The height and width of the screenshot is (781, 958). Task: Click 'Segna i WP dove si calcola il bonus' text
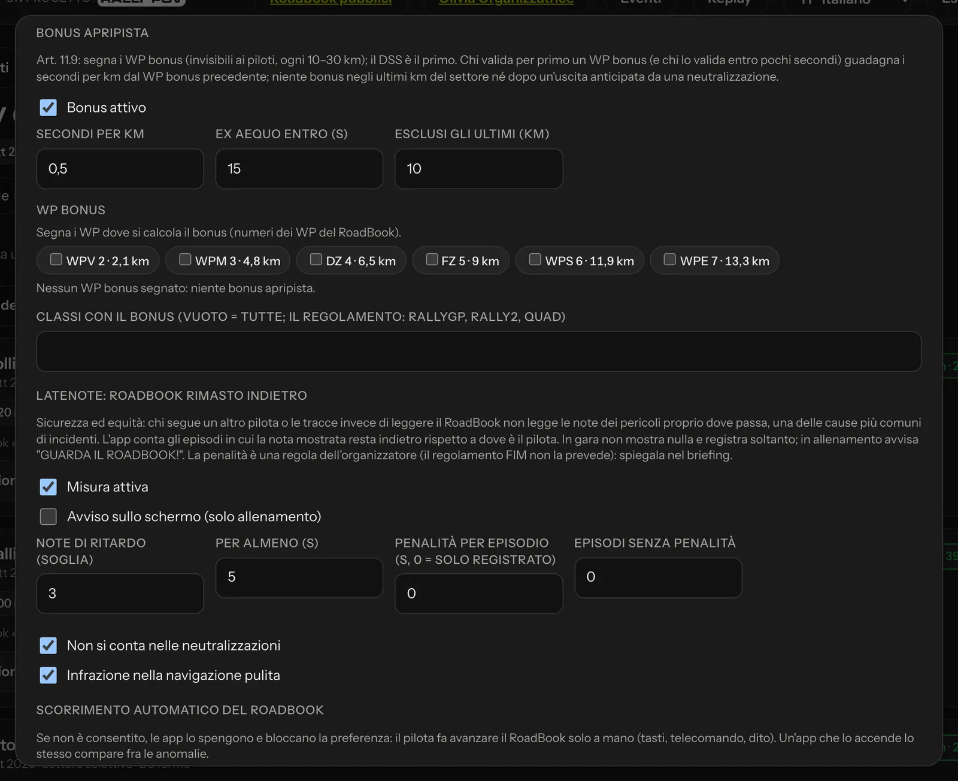tap(219, 232)
